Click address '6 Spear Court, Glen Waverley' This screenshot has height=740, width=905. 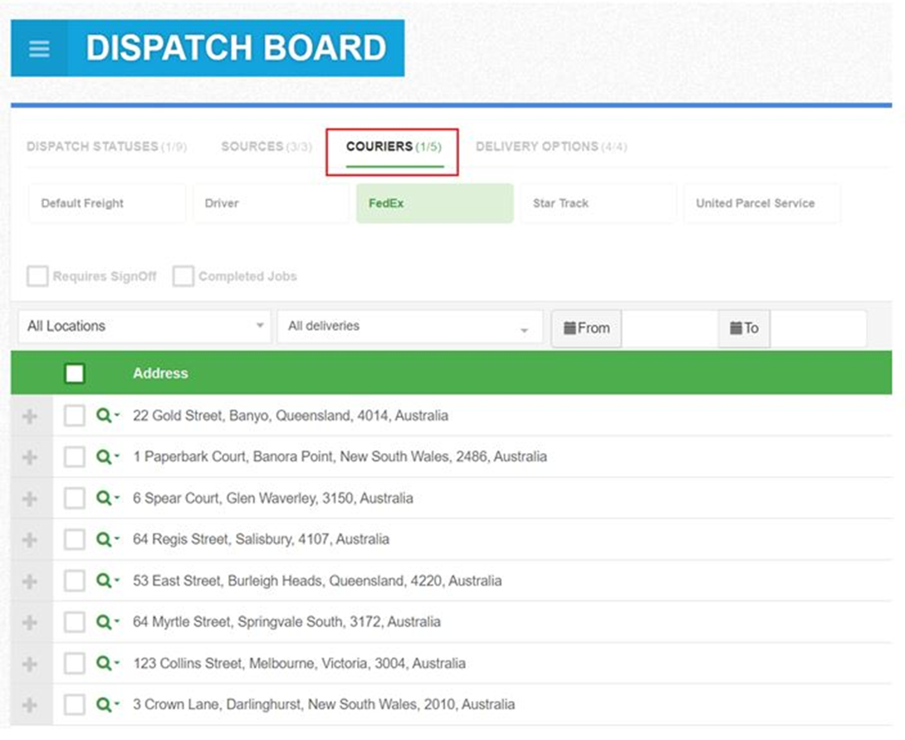click(x=224, y=498)
